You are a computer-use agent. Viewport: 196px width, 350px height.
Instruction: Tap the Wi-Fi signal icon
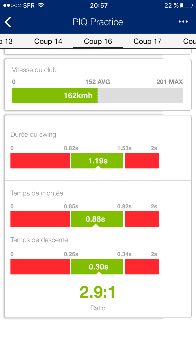(x=41, y=6)
